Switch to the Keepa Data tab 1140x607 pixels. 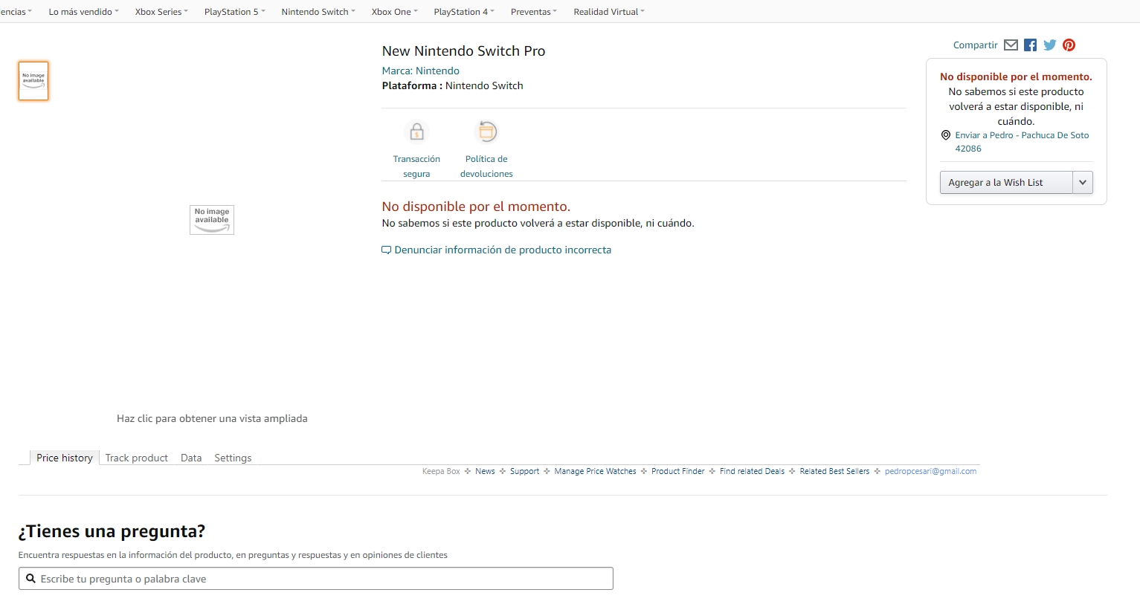click(x=191, y=458)
